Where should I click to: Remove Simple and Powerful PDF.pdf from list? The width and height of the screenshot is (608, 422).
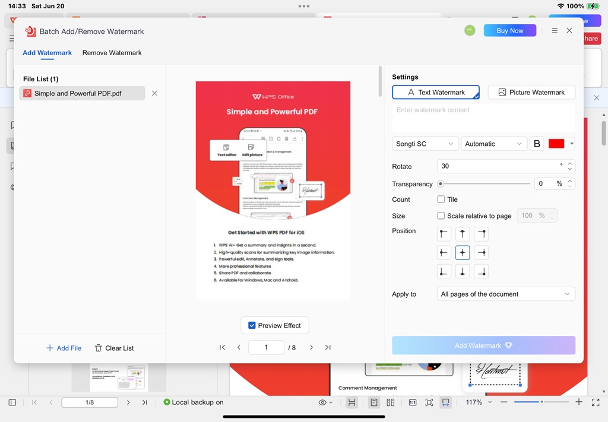154,93
